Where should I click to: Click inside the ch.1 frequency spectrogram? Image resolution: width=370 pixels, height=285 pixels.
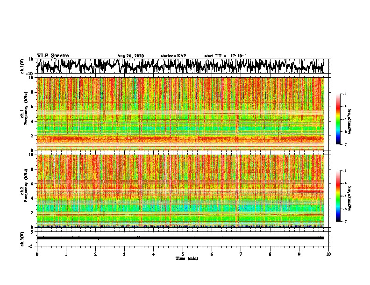[180, 114]
